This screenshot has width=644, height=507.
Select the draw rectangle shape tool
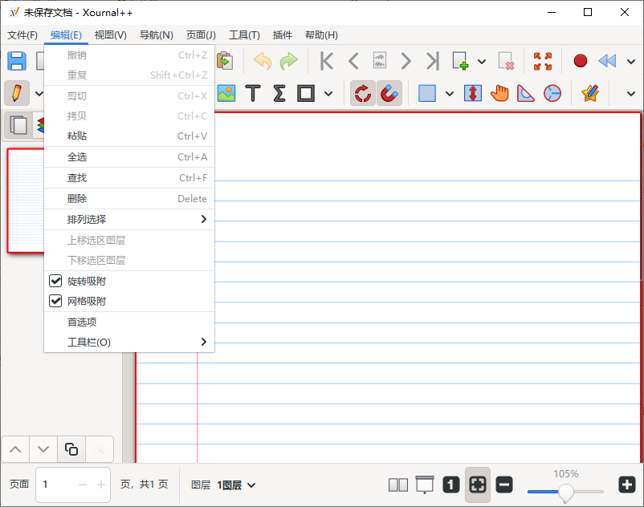(x=306, y=93)
